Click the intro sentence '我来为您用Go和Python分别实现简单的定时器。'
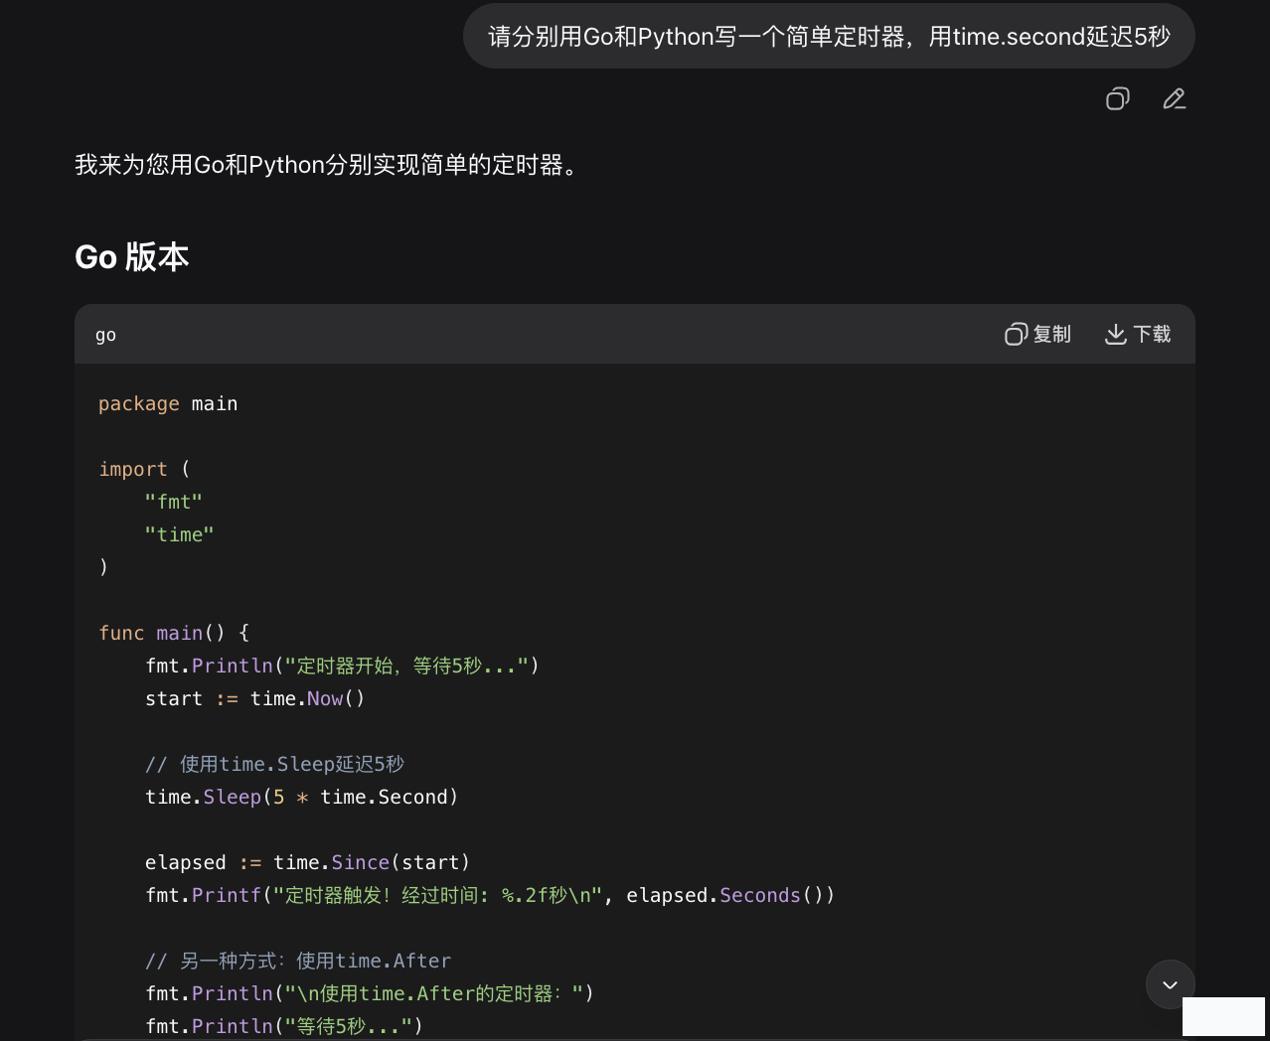This screenshot has height=1041, width=1270. pyautogui.click(x=327, y=165)
